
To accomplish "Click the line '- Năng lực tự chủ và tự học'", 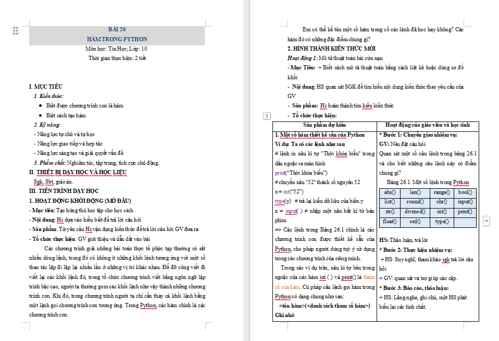I will pyautogui.click(x=64, y=135).
